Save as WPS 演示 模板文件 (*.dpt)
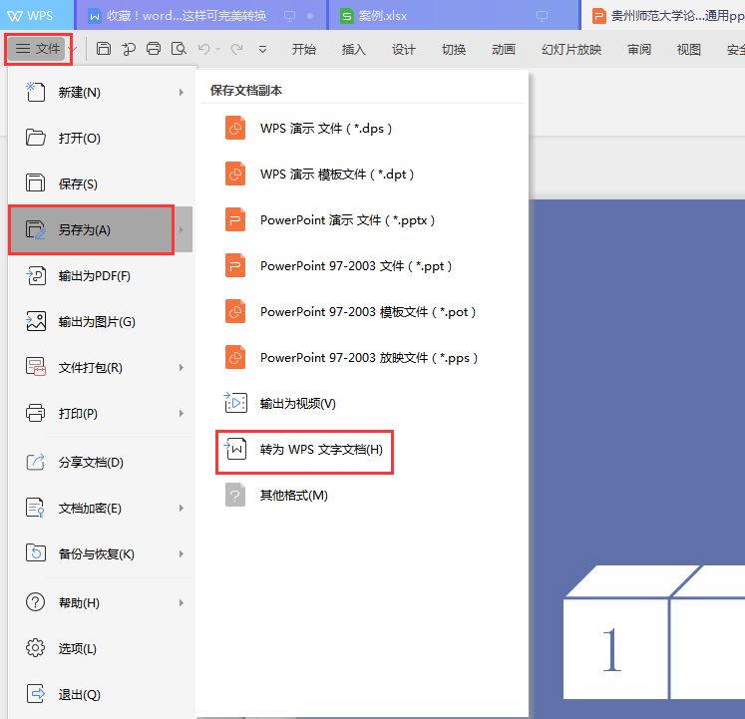The width and height of the screenshot is (745, 719). [363, 175]
